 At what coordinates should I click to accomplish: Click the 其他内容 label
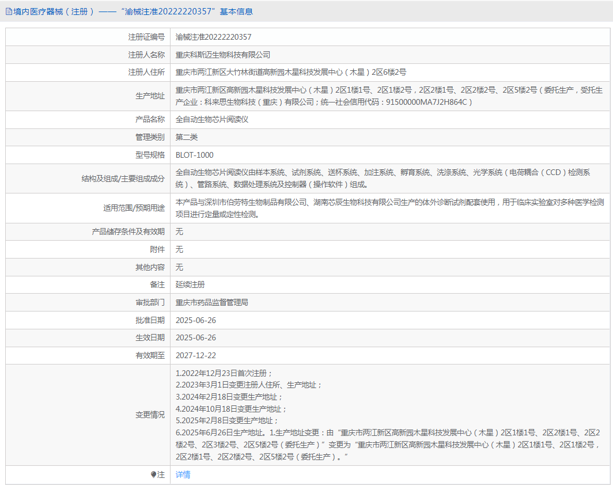click(150, 267)
